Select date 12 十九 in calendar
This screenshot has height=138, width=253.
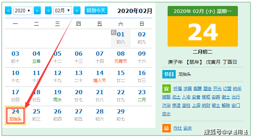(57, 77)
